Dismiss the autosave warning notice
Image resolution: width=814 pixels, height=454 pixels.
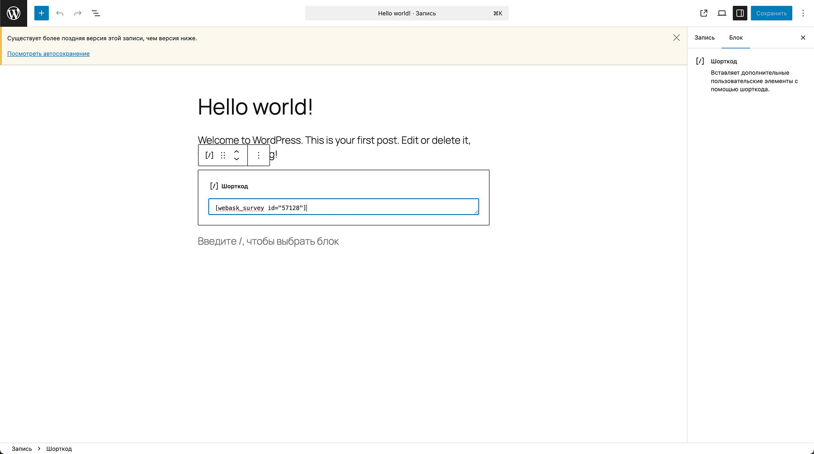point(676,38)
